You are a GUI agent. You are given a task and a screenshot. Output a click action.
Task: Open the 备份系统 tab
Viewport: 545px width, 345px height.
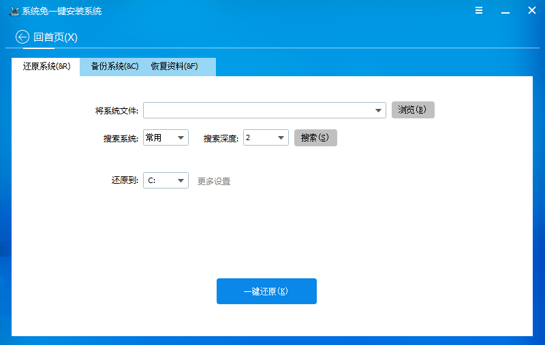click(114, 67)
